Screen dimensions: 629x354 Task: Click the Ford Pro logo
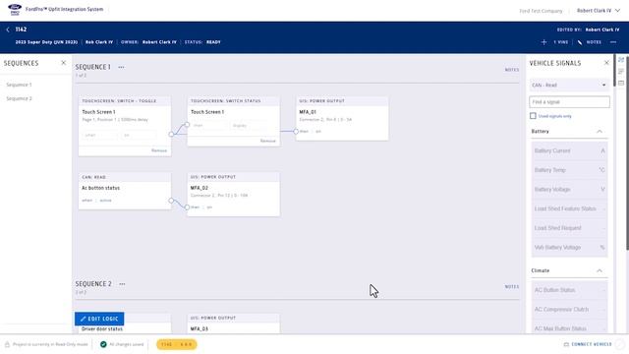(15, 9)
